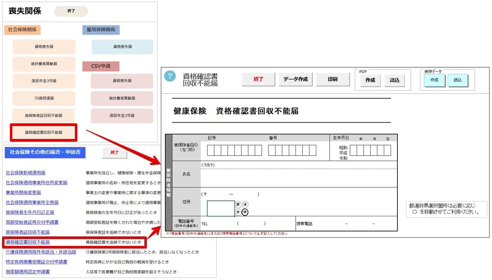This screenshot has height=280, width=492.
Task: Open 被扶養者異動届 under CSV申請
Action: [x=122, y=98]
